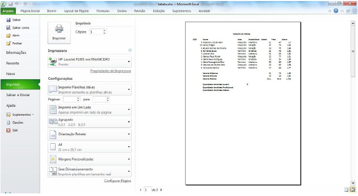Image resolution: width=358 pixels, height=196 pixels.
Task: Click the Propriedades de Impressora link
Action: 111,71
